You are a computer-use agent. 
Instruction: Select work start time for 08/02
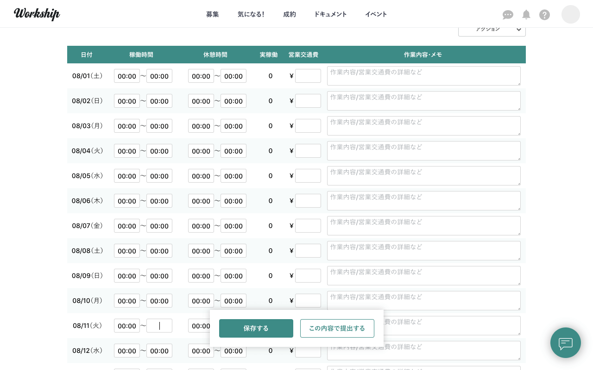(127, 101)
